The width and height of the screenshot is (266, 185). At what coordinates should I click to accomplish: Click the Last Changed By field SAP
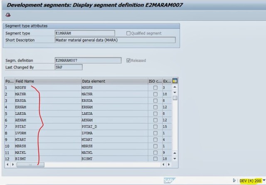pyautogui.click(x=69, y=67)
